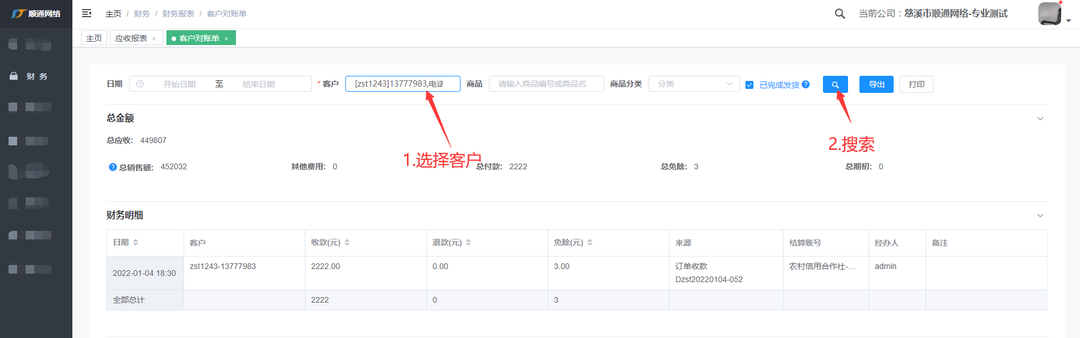Click the 打印 button
Image resolution: width=1080 pixels, height=338 pixels.
coord(916,84)
